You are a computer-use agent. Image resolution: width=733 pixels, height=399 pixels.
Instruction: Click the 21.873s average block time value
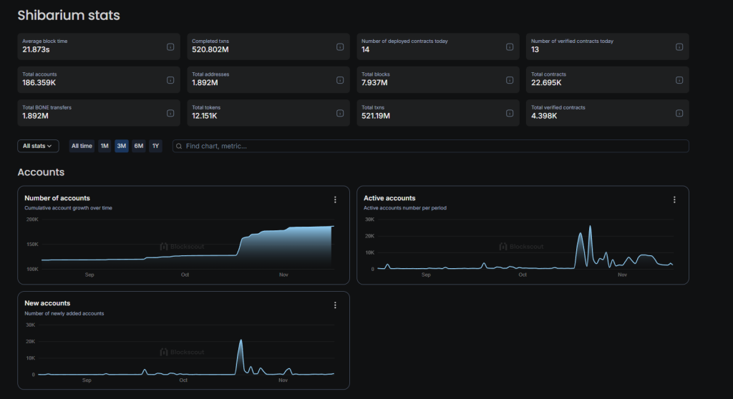click(36, 49)
